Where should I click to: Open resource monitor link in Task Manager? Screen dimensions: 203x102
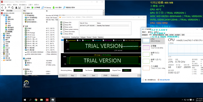[x=164, y=80]
